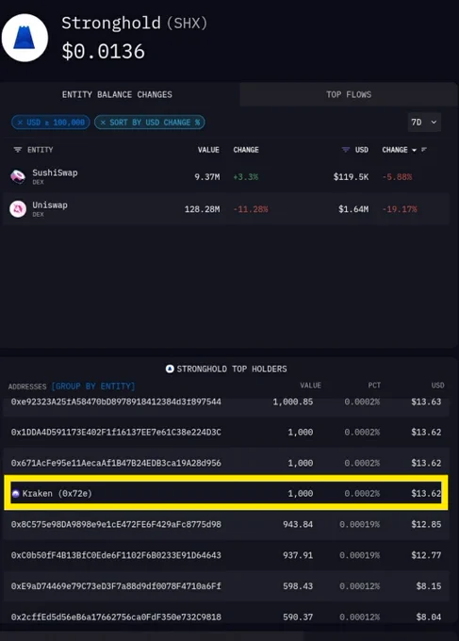The width and height of the screenshot is (459, 641).
Task: Remove the Sort by USD Change % chip
Action: pyautogui.click(x=103, y=123)
